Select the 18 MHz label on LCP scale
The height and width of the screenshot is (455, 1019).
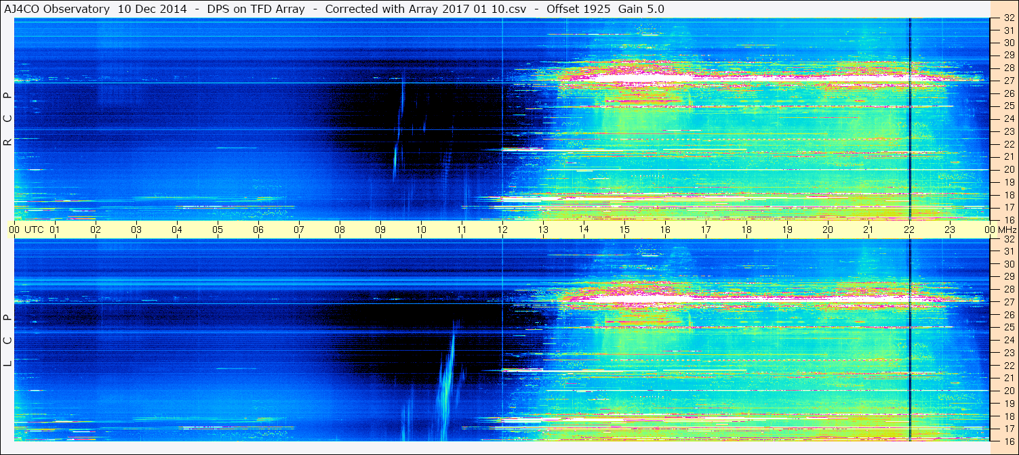point(1009,416)
